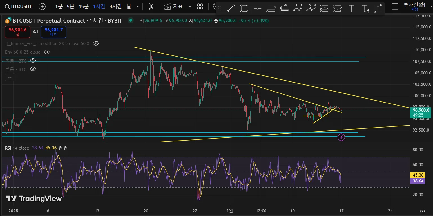Collapse the indicator legend list
This screenshot has width=433, height=216.
[x=10, y=77]
